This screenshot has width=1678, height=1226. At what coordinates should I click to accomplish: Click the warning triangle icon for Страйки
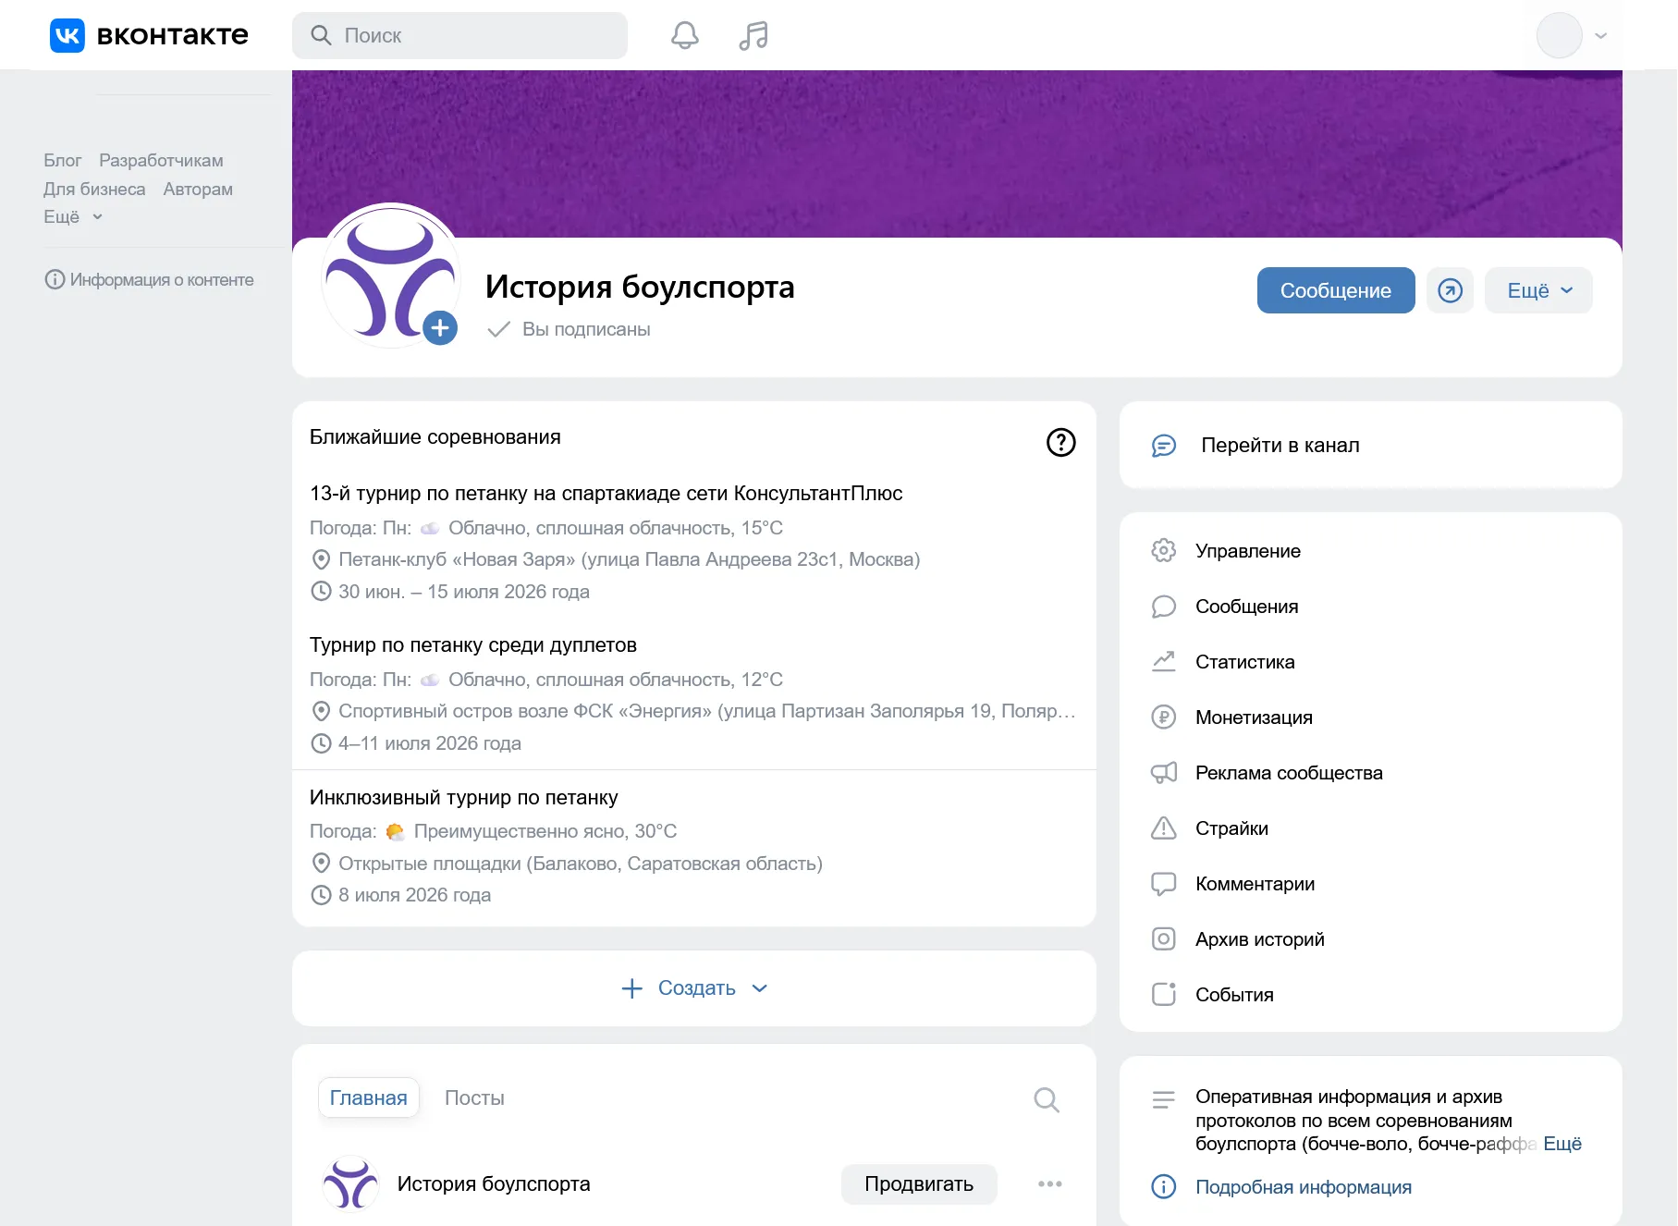(1163, 828)
